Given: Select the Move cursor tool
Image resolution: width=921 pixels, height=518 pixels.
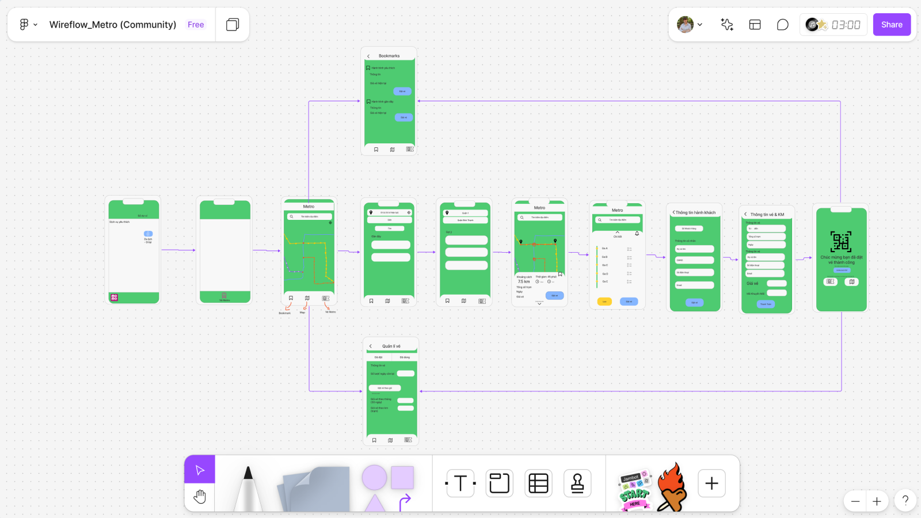Looking at the screenshot, I should [200, 470].
